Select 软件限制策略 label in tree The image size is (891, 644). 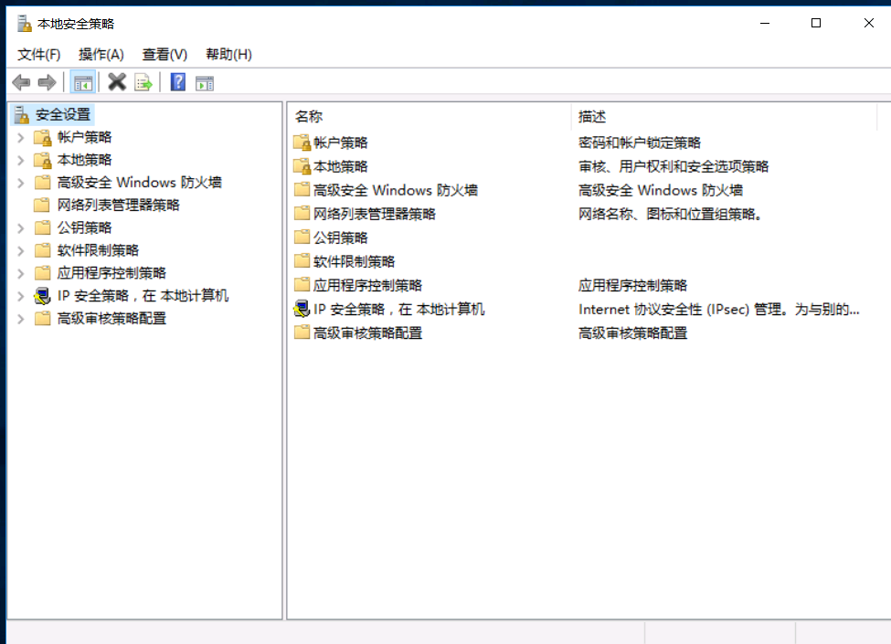tap(98, 250)
